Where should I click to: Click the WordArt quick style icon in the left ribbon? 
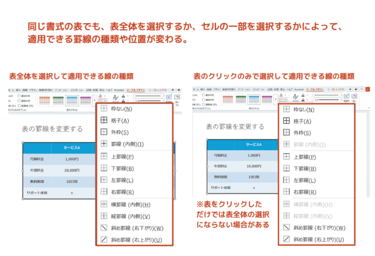click(116, 98)
